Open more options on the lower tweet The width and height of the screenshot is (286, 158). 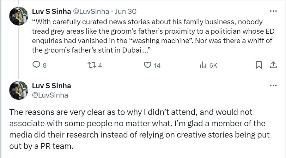tap(273, 85)
